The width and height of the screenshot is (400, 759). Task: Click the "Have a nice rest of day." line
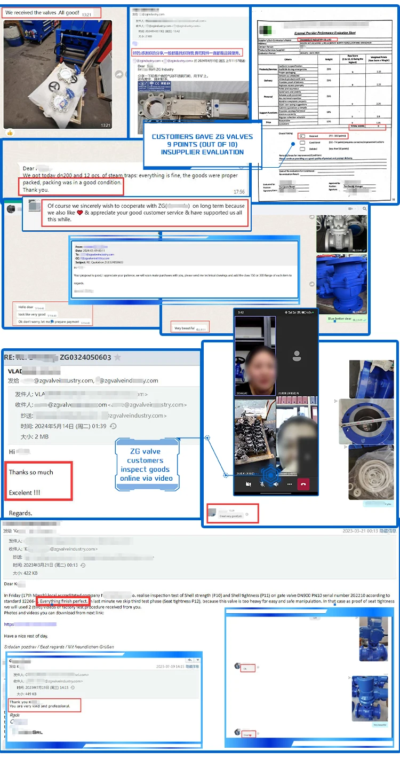[25, 636]
